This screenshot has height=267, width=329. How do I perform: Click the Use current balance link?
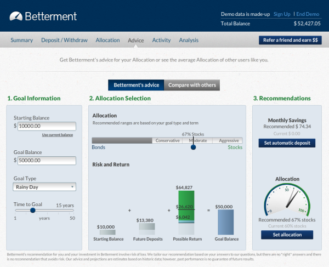point(58,134)
